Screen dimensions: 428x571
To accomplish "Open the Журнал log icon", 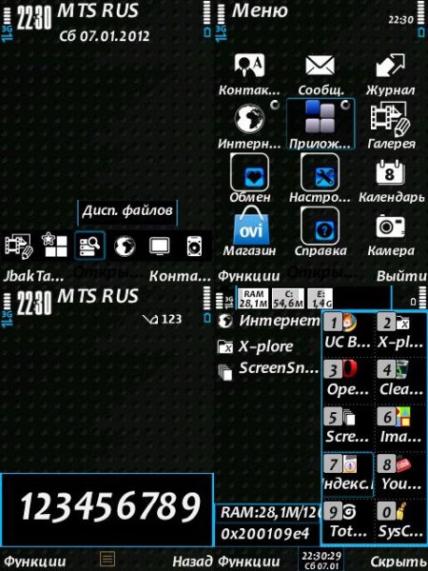I will (390, 66).
